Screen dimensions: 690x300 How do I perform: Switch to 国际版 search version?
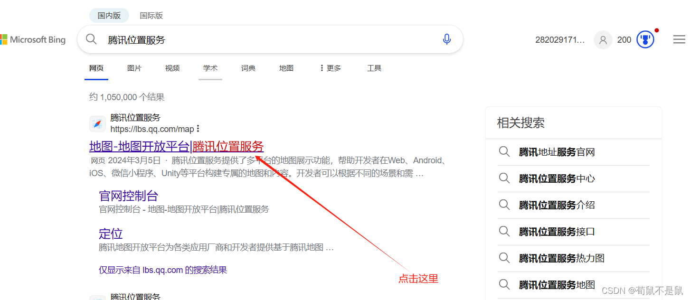[x=151, y=15]
